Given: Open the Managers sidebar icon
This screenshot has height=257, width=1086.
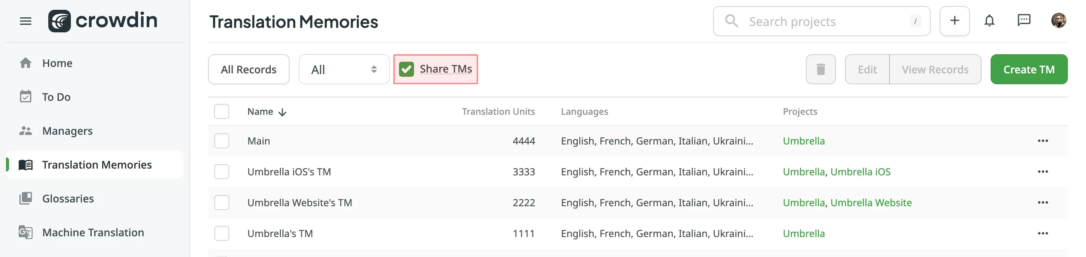Looking at the screenshot, I should click(26, 131).
